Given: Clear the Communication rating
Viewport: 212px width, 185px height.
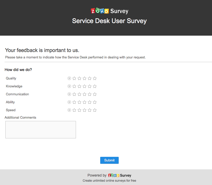Looking at the screenshot, I should click(x=69, y=94).
